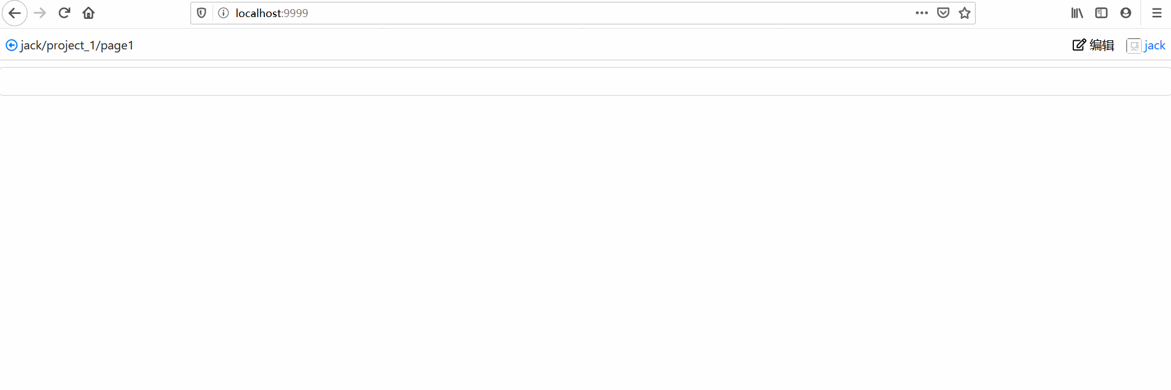Click the 编辑 edit button
This screenshot has height=390, width=1171.
[x=1093, y=45]
